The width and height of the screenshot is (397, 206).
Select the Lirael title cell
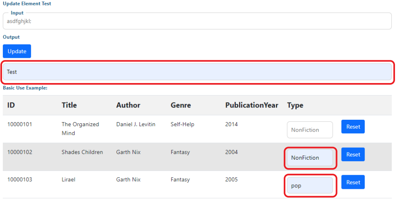click(x=69, y=179)
